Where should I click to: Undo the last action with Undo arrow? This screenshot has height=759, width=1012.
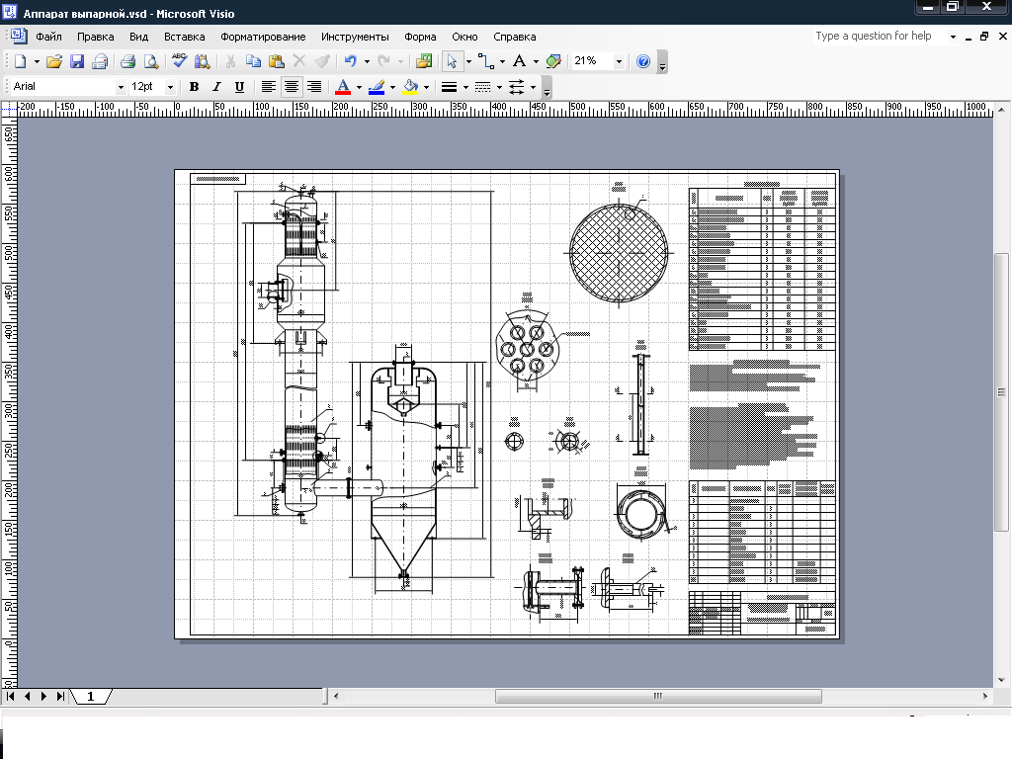[x=351, y=61]
